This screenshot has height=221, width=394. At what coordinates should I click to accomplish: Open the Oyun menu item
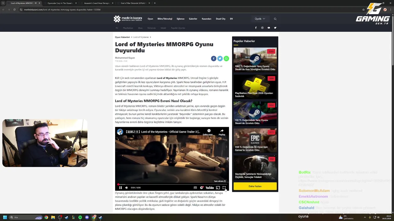pyautogui.click(x=150, y=19)
